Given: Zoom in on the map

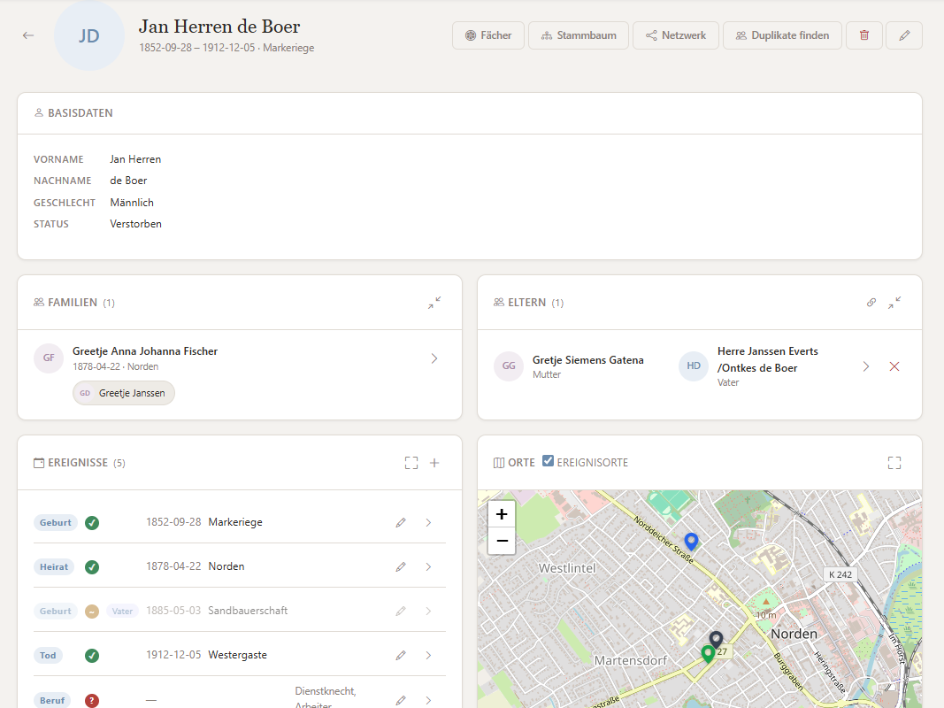Looking at the screenshot, I should (502, 514).
